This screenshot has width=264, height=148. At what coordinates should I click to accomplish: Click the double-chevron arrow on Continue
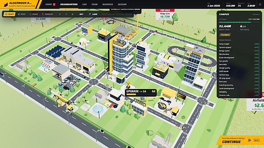click(x=249, y=140)
